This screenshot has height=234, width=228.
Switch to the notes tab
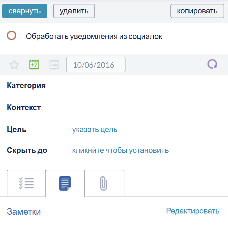click(x=65, y=183)
